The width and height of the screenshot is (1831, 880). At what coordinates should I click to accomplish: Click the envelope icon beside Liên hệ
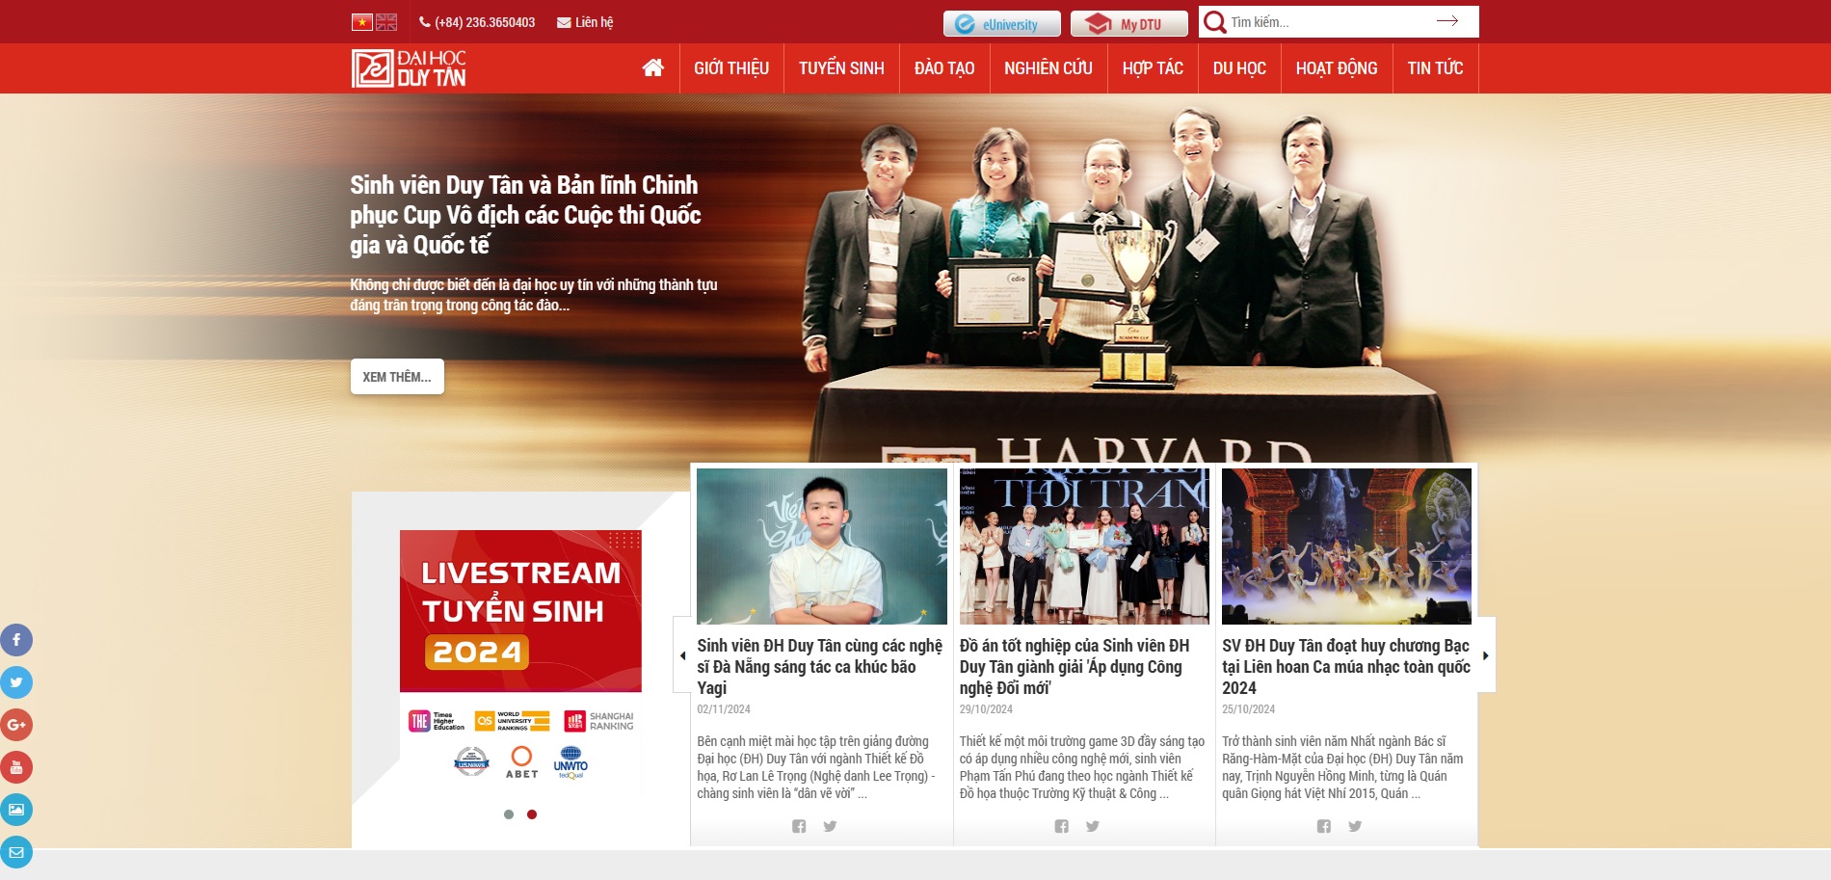564,22
